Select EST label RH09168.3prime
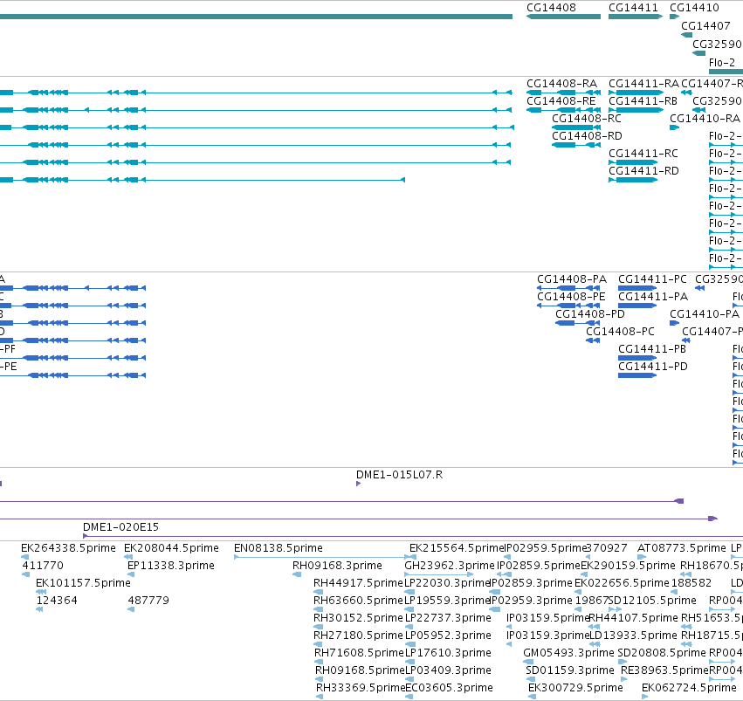The image size is (743, 701). click(x=337, y=566)
